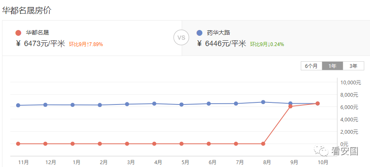Select the 6个月 time range
Viewport: 370px width, 167px height.
(x=311, y=66)
